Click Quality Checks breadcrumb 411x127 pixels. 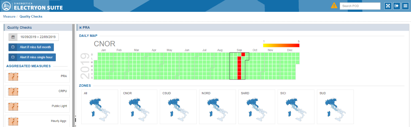click(31, 16)
